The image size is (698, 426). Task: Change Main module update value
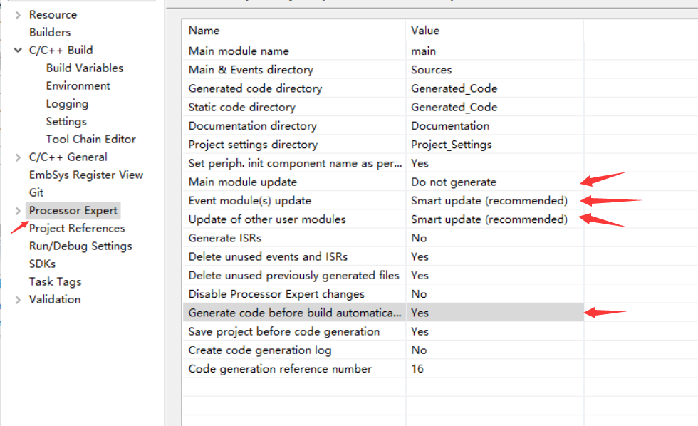pyautogui.click(x=454, y=182)
